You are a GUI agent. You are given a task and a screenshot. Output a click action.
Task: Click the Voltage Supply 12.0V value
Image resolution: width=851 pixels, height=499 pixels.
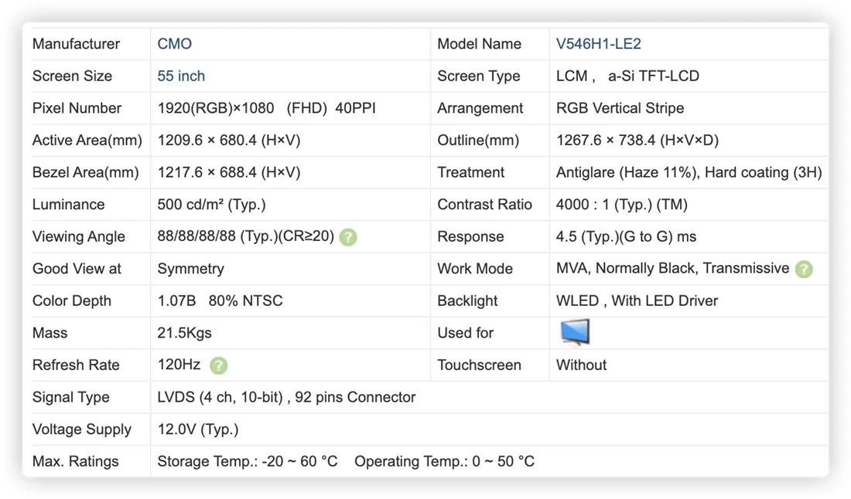click(197, 429)
